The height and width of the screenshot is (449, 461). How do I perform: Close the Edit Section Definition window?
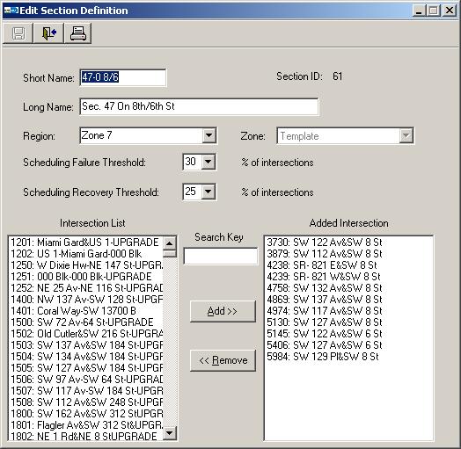point(450,11)
